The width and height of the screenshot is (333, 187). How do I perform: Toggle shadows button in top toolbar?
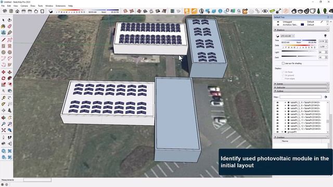(x=51, y=11)
